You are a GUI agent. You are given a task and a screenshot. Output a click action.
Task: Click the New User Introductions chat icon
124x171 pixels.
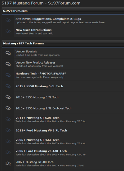tap(8, 31)
